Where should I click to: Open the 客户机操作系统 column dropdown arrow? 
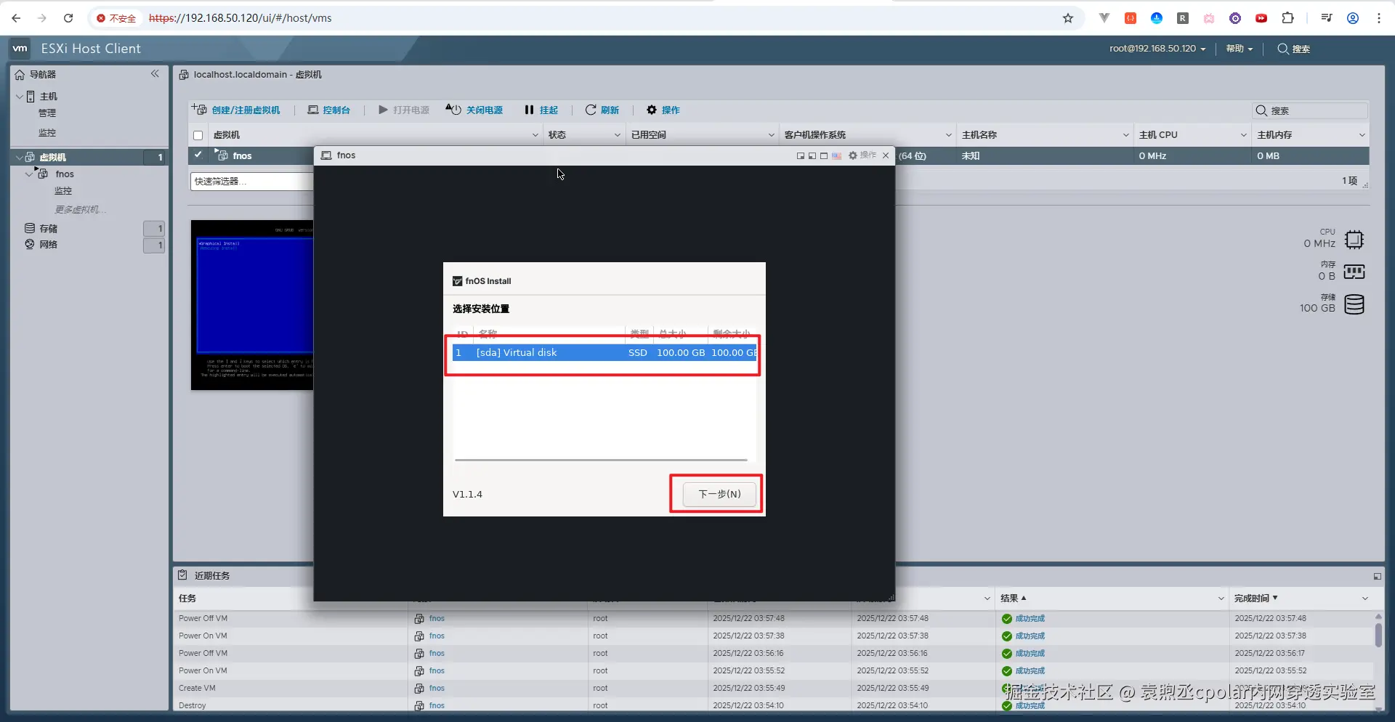click(949, 135)
